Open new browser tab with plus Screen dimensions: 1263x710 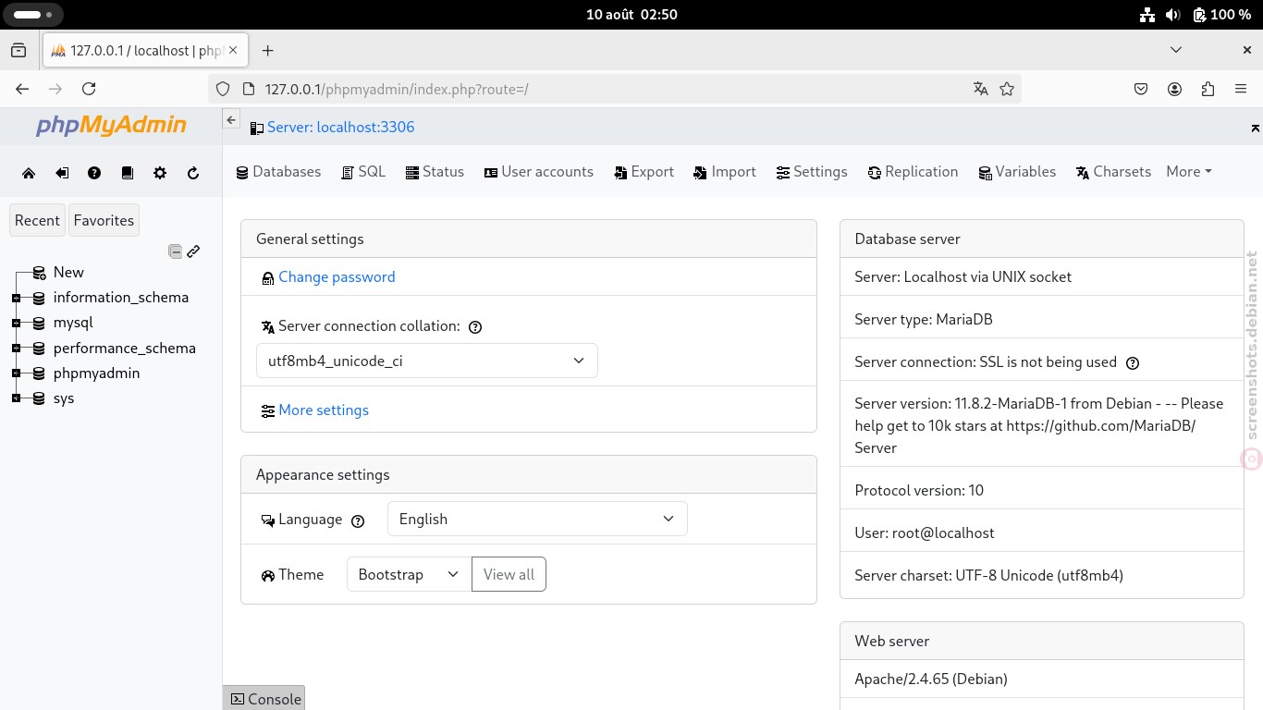[267, 51]
